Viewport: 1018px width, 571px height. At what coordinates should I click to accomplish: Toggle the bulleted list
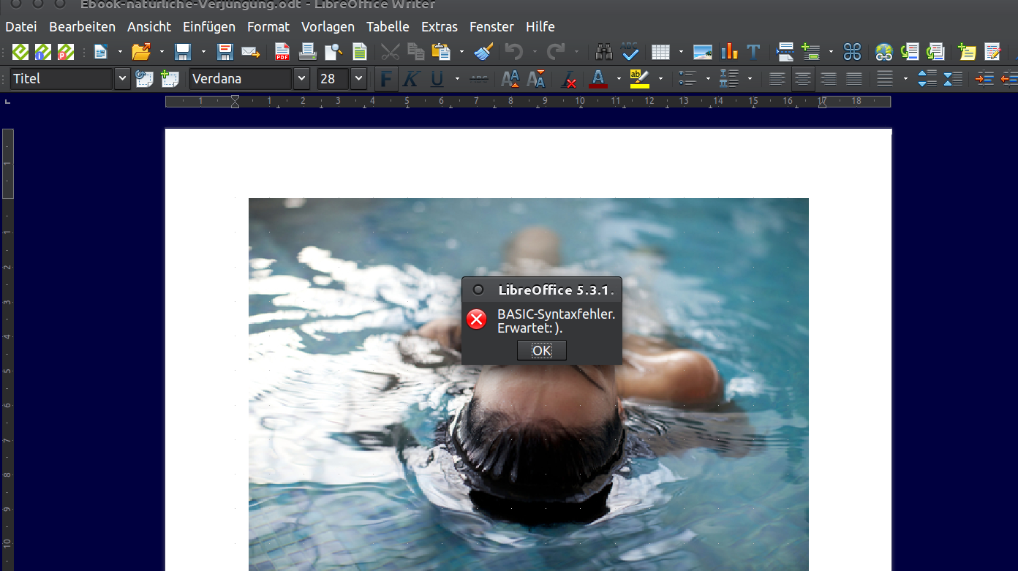pos(687,78)
